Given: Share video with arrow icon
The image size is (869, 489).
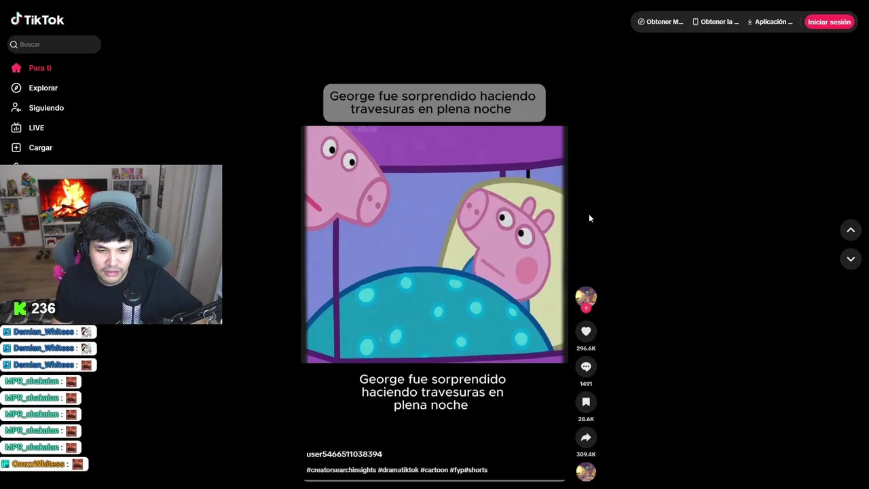Looking at the screenshot, I should pyautogui.click(x=586, y=437).
